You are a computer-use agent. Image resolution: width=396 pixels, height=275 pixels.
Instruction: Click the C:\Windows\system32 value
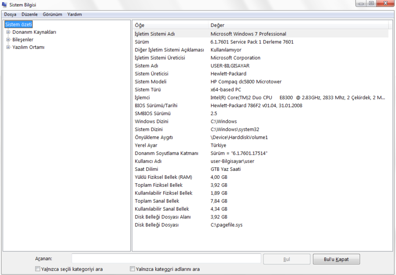coord(235,129)
